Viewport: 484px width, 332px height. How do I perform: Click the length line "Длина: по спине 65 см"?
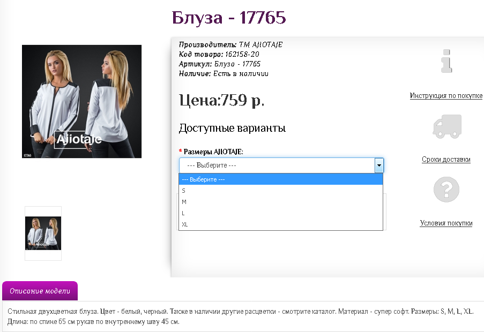click(x=93, y=321)
